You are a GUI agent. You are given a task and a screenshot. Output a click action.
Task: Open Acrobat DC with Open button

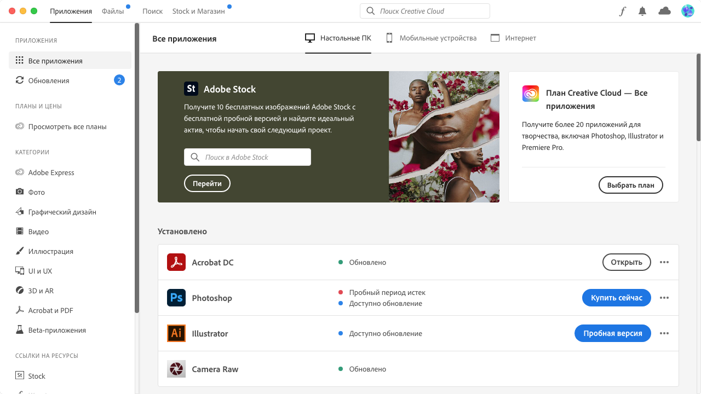tap(627, 262)
